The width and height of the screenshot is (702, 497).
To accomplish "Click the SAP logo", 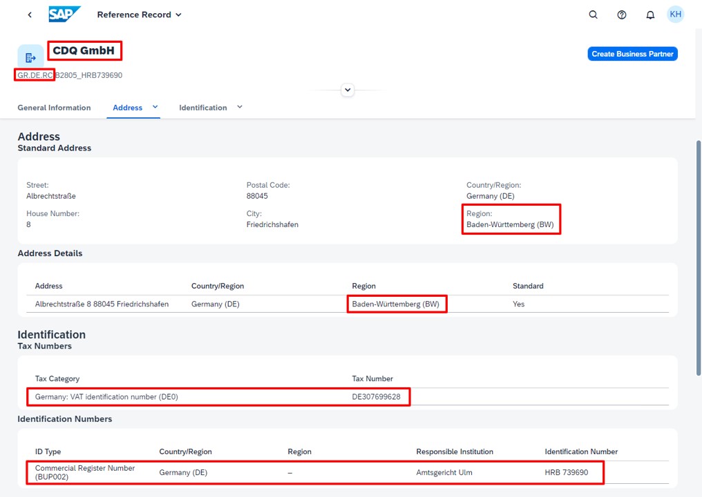I will [x=64, y=14].
